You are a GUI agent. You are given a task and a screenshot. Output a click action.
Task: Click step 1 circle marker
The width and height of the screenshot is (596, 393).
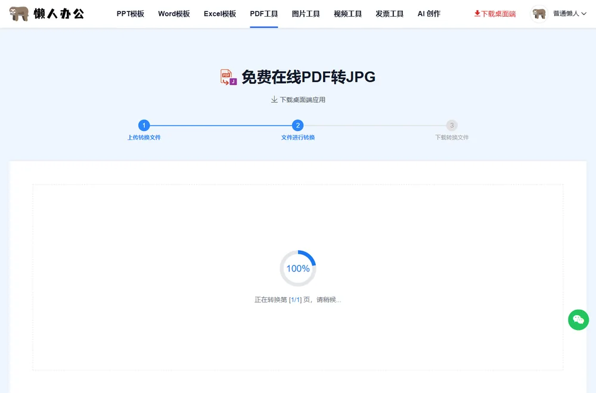(144, 125)
